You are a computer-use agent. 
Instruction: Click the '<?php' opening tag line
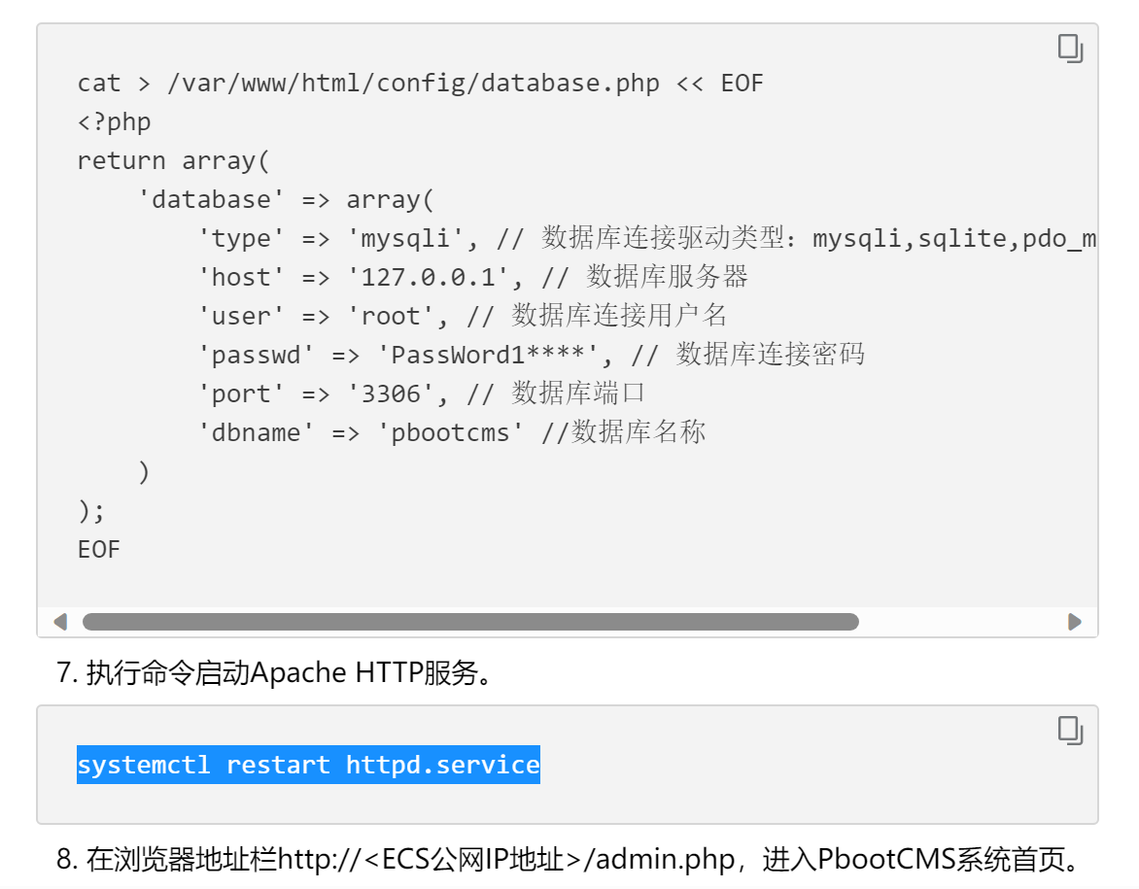point(114,122)
